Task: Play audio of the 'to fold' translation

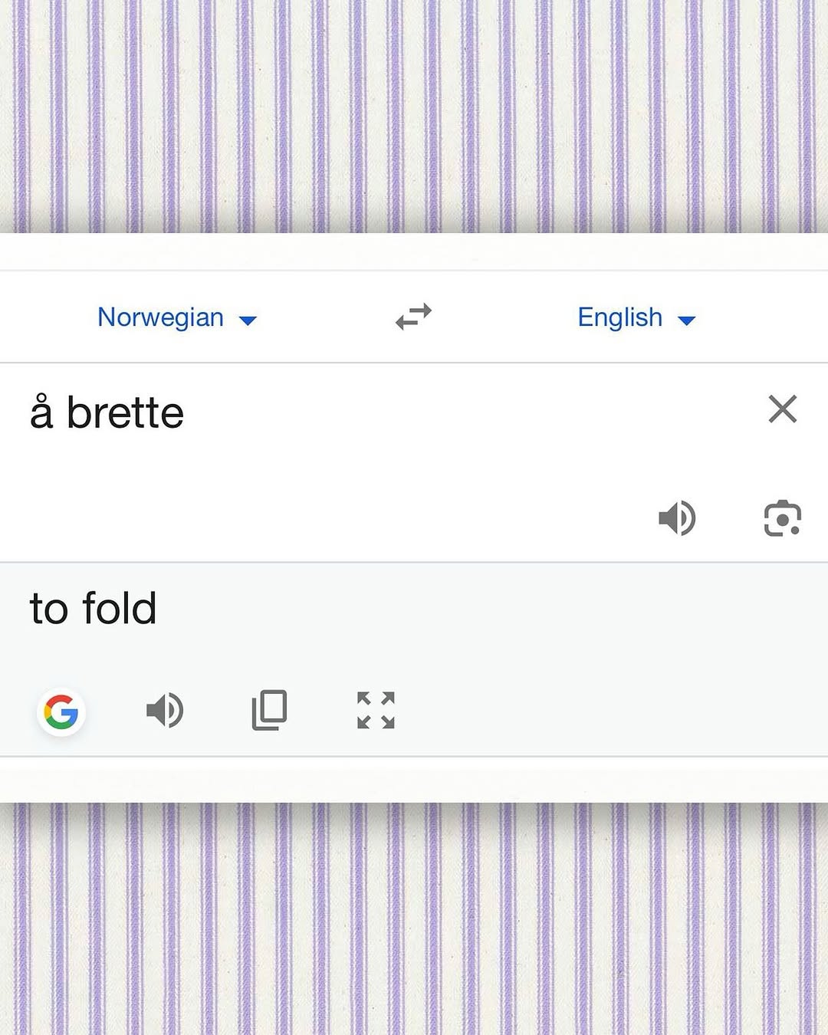Action: click(165, 710)
